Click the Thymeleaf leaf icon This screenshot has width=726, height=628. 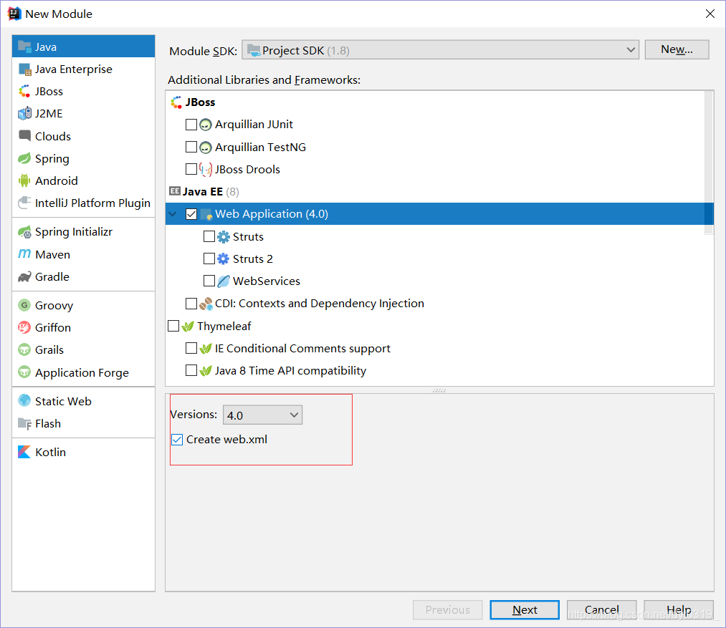[188, 327]
